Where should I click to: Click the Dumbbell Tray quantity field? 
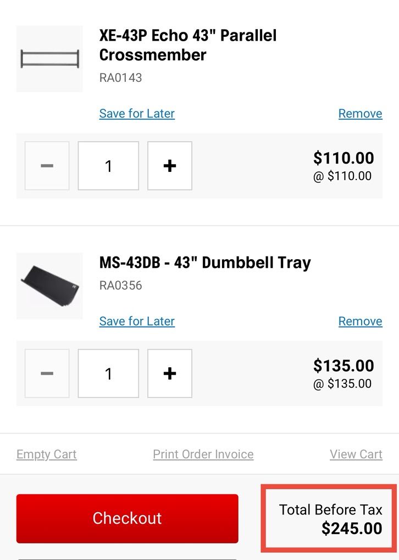tap(108, 373)
